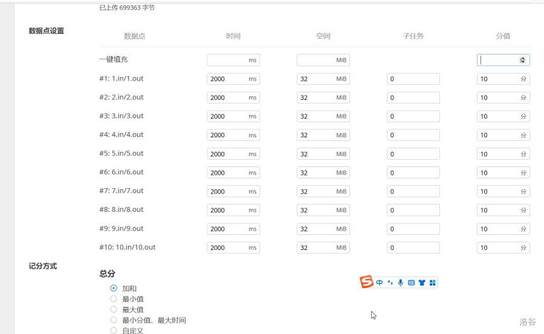This screenshot has width=544, height=334.
Task: Edit time limit for #5: 5.in/5.out
Action: click(233, 154)
